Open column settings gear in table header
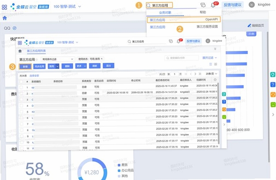276x180 pixels. coord(215,80)
